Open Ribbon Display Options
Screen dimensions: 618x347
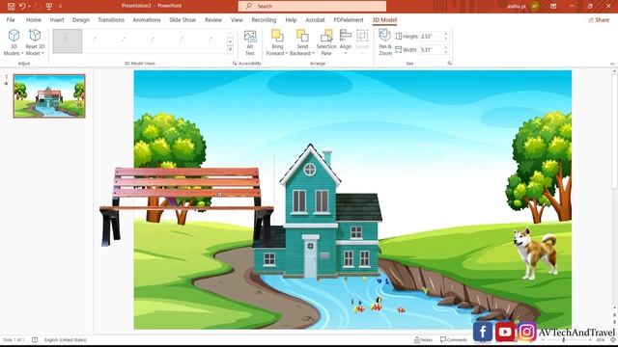(553, 6)
